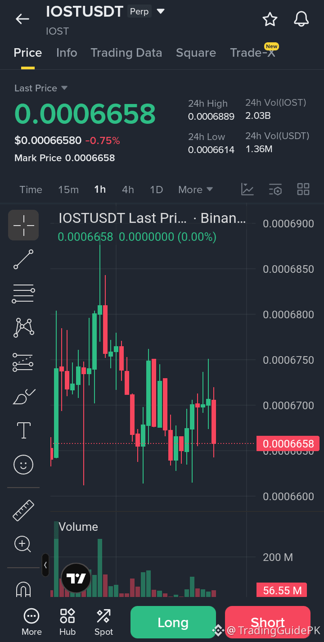Select the 1h timeframe
Screen dimensions: 324x642
pyautogui.click(x=100, y=190)
